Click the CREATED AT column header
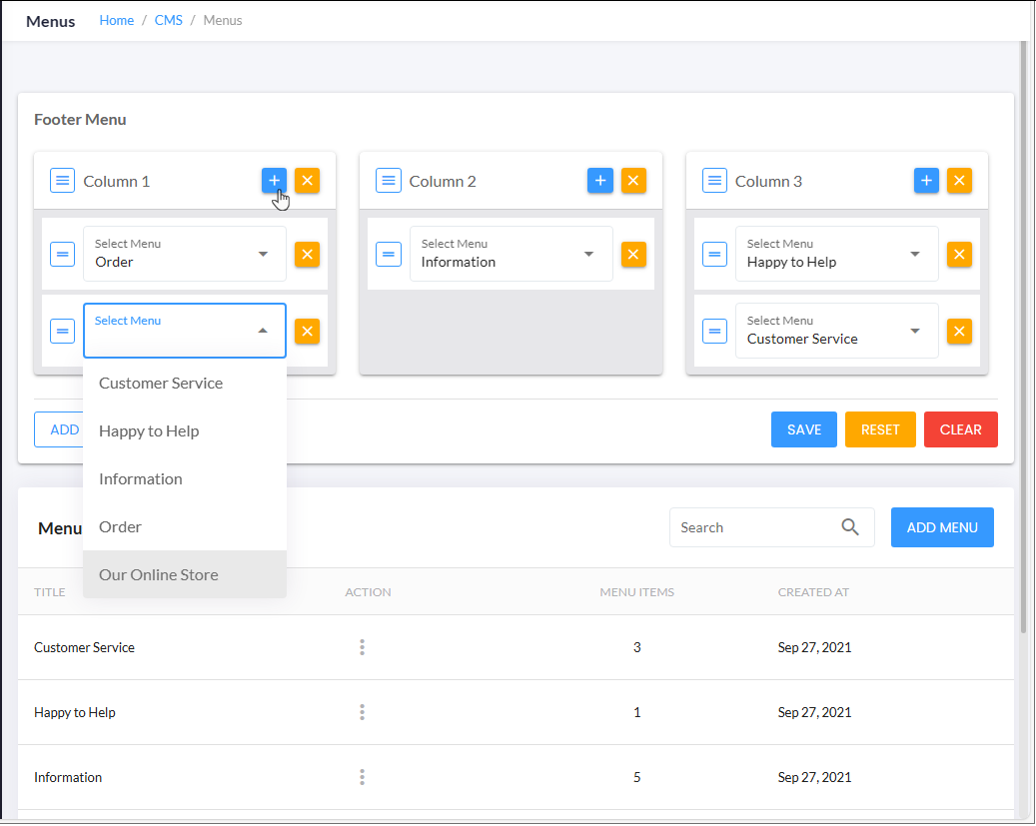The height and width of the screenshot is (826, 1036). coord(813,592)
